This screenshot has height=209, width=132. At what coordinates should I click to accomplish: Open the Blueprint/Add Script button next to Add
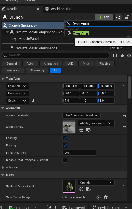(118, 17)
